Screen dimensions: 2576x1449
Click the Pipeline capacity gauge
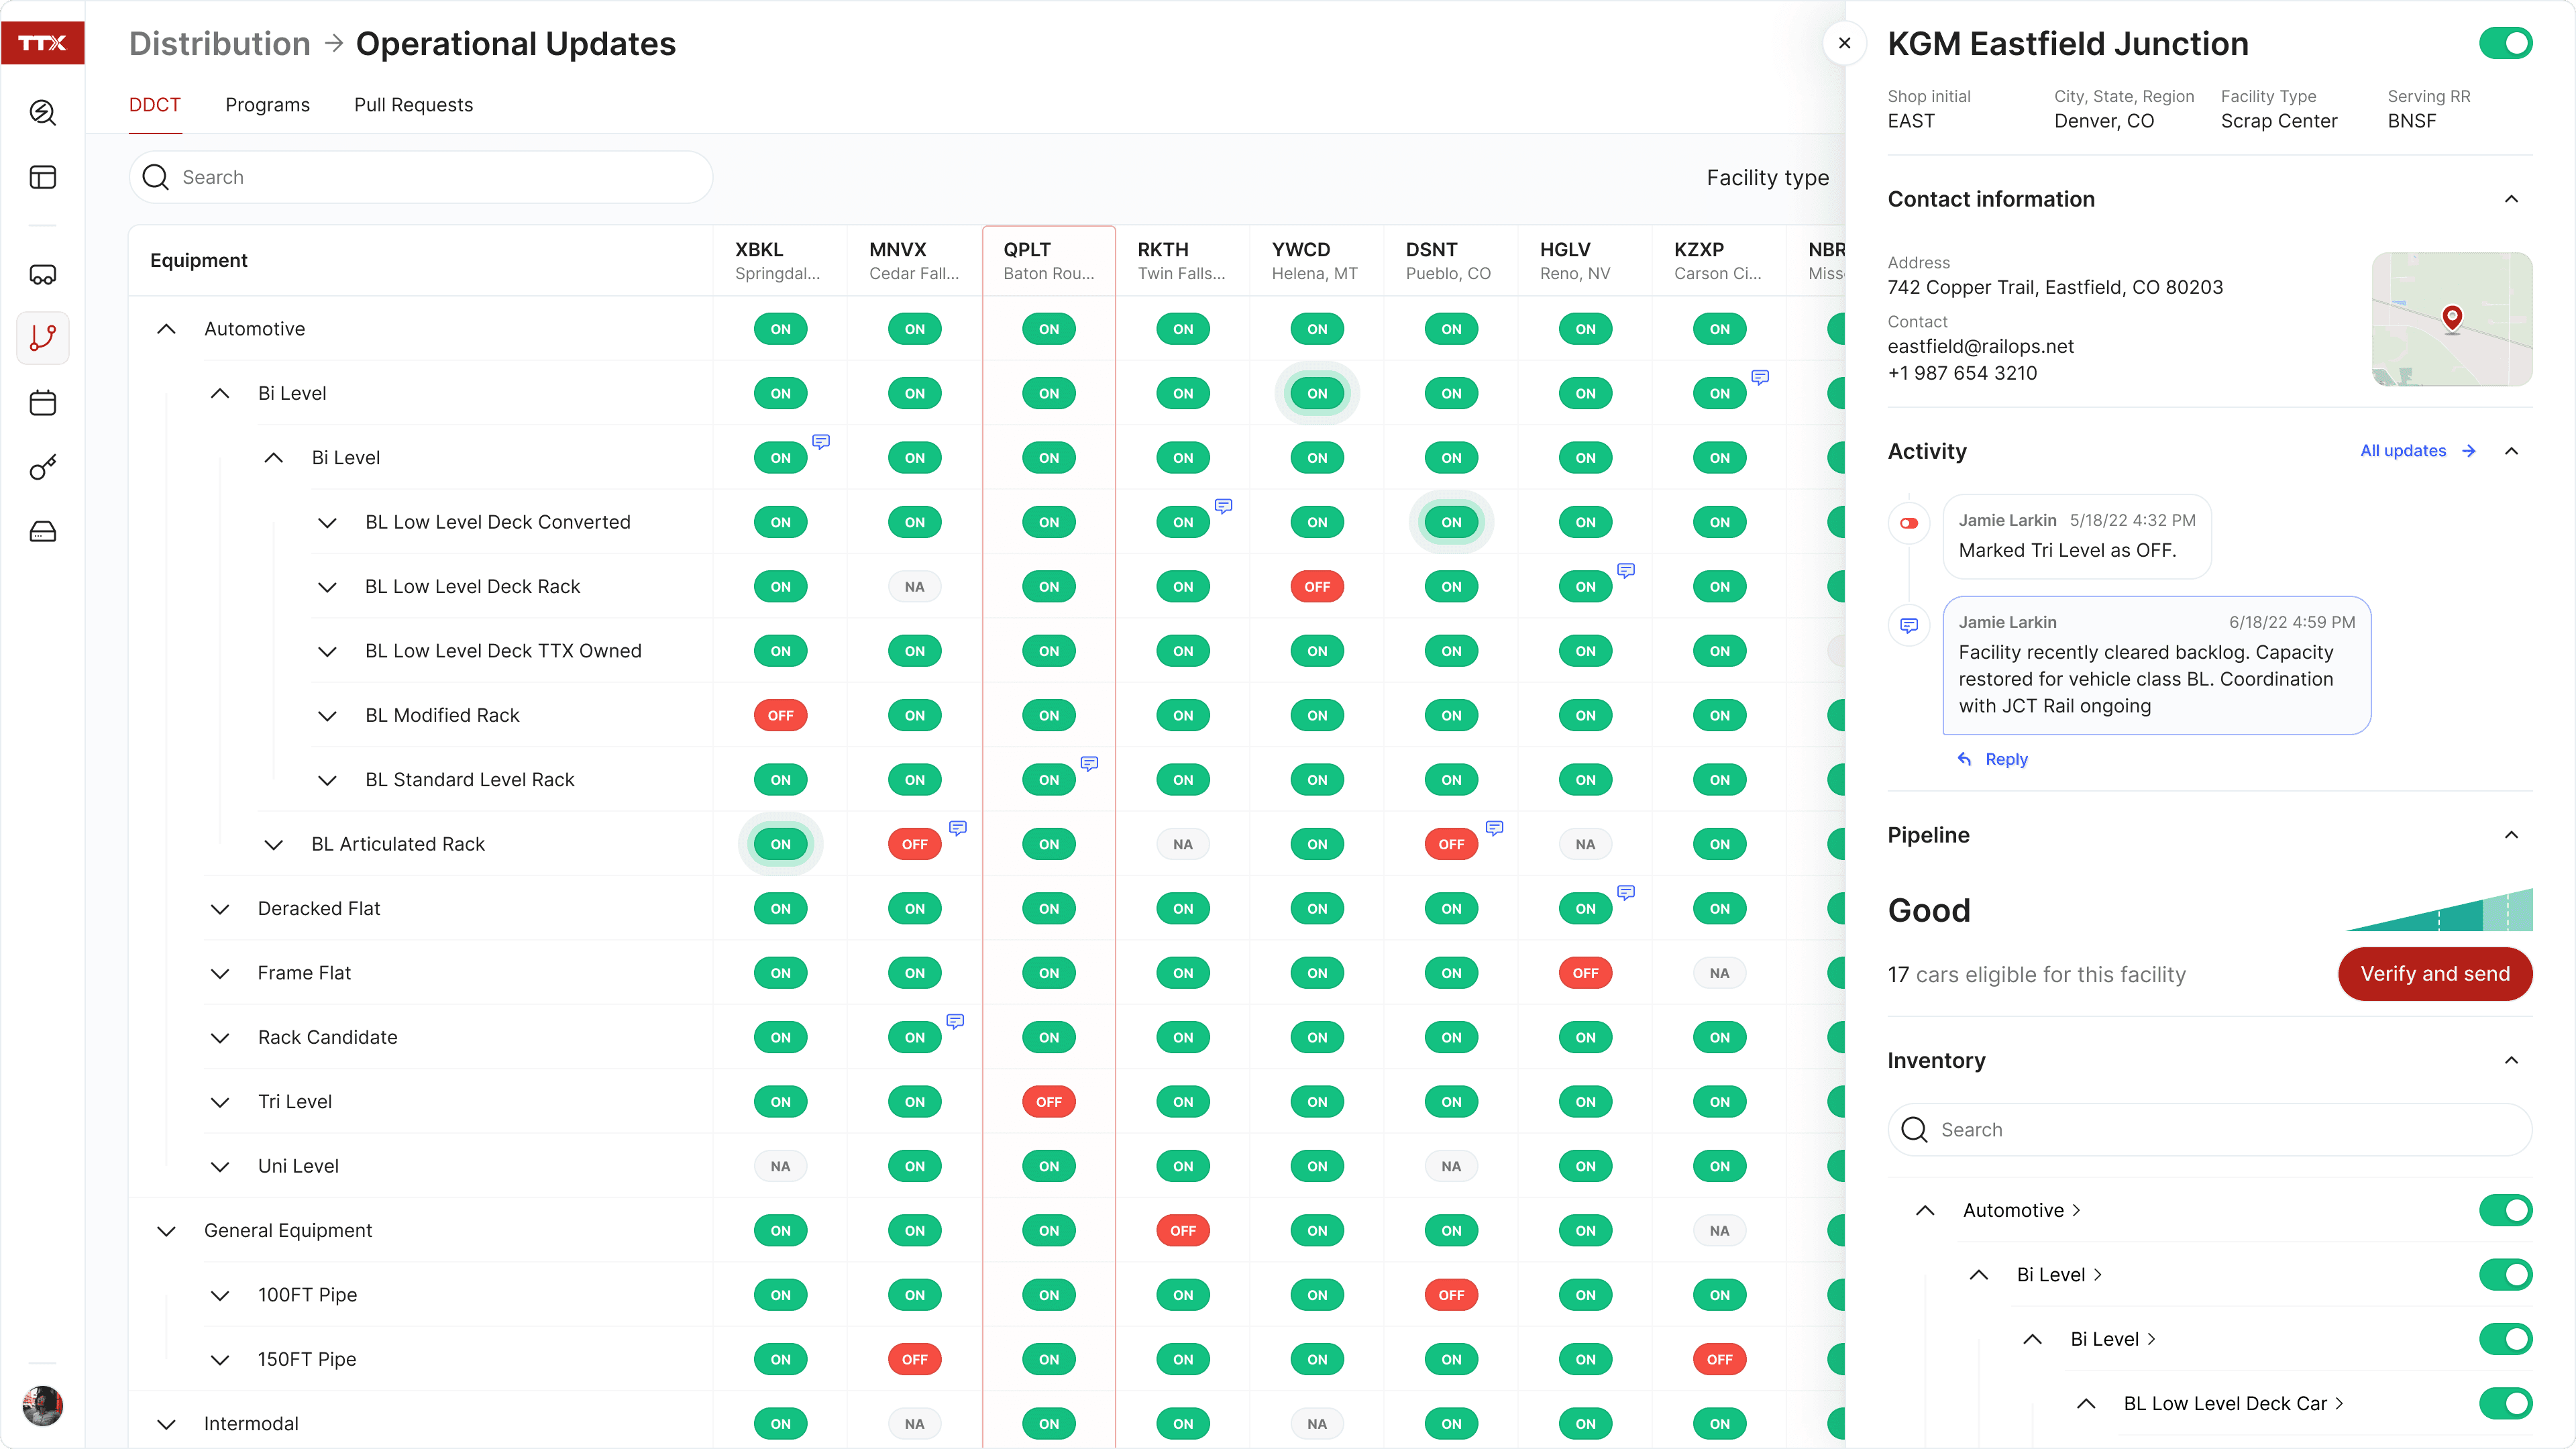tap(2439, 909)
